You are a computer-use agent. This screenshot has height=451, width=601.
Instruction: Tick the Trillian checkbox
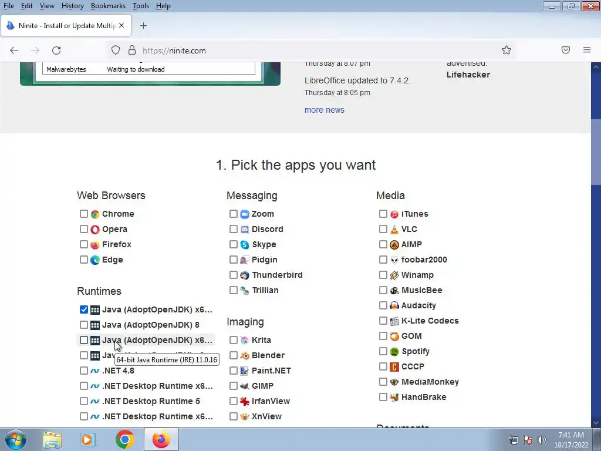(234, 290)
